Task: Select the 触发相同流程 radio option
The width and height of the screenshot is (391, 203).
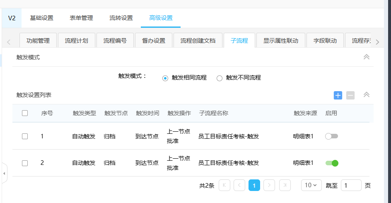Action: pyautogui.click(x=165, y=78)
